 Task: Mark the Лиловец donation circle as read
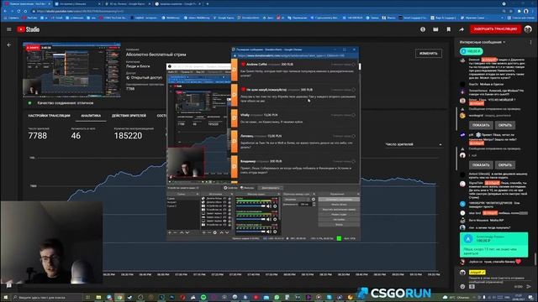pos(353,136)
